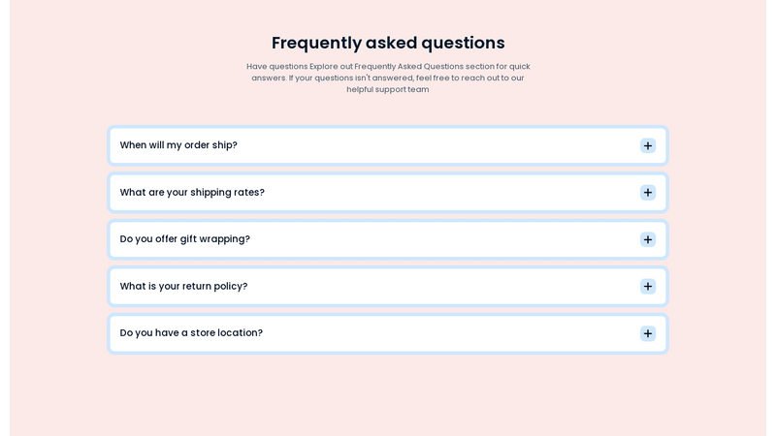Hit the plus icon for return policy
776x436 pixels.
pyautogui.click(x=648, y=287)
